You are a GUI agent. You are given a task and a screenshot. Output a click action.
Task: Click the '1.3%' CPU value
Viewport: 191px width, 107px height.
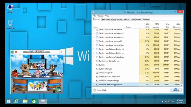[x=147, y=41]
